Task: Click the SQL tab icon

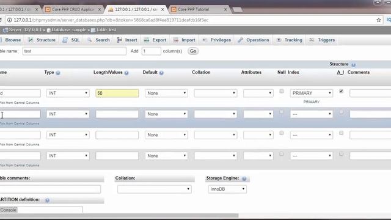Action: point(65,40)
